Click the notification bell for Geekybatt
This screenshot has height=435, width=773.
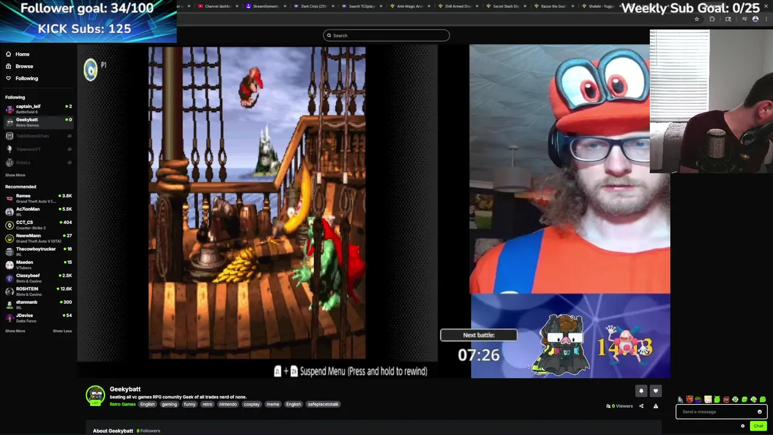click(x=641, y=391)
